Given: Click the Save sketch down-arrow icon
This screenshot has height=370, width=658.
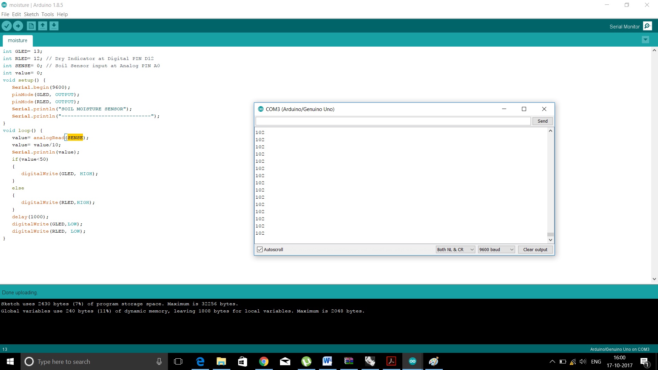Looking at the screenshot, I should coord(54,26).
